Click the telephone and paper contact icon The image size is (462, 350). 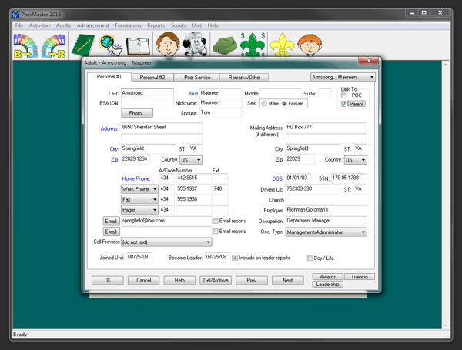[x=195, y=45]
